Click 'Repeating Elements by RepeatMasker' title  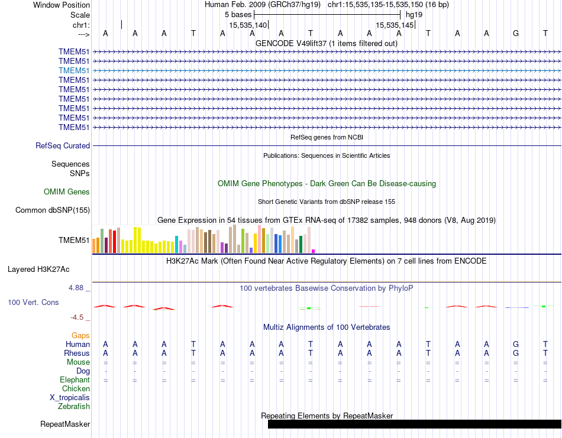click(x=327, y=416)
